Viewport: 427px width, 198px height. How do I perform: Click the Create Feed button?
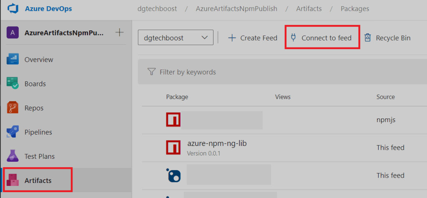pos(253,38)
